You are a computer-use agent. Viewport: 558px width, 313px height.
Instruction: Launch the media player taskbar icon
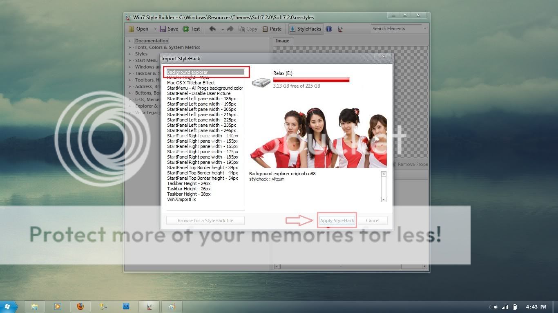[x=58, y=306]
